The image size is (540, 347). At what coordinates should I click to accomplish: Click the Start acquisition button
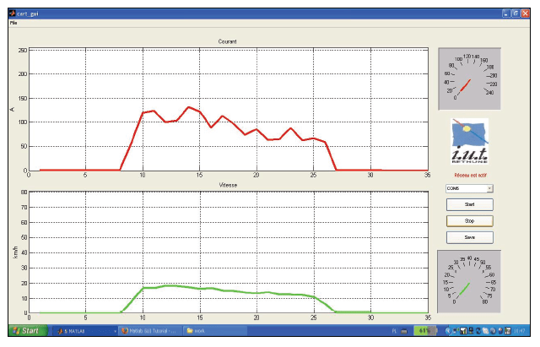(469, 204)
